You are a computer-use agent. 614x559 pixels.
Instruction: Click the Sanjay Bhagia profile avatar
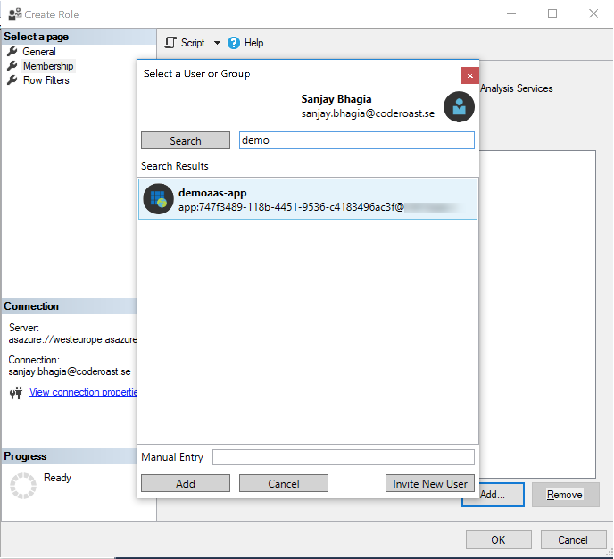point(459,107)
